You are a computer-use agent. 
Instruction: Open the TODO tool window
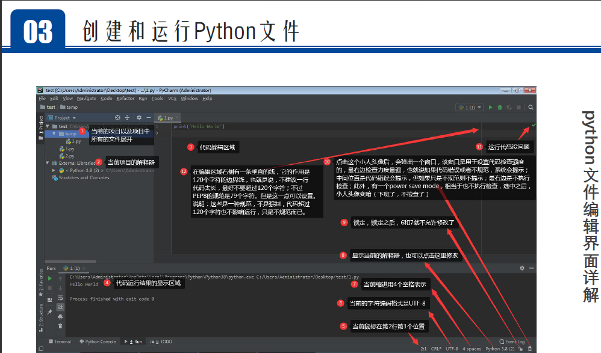point(161,342)
